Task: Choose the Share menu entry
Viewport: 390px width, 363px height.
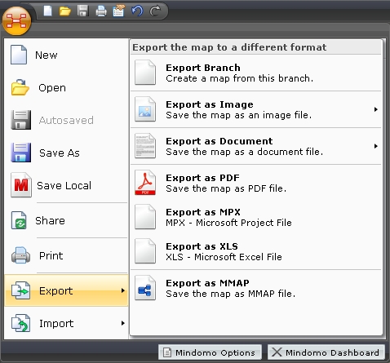Action: 66,220
